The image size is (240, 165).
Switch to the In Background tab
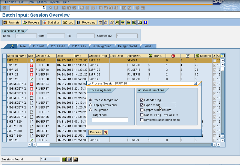pyautogui.click(x=102, y=46)
